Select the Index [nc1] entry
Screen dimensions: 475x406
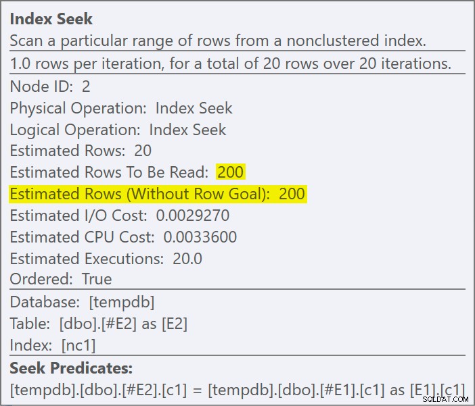[x=53, y=345]
